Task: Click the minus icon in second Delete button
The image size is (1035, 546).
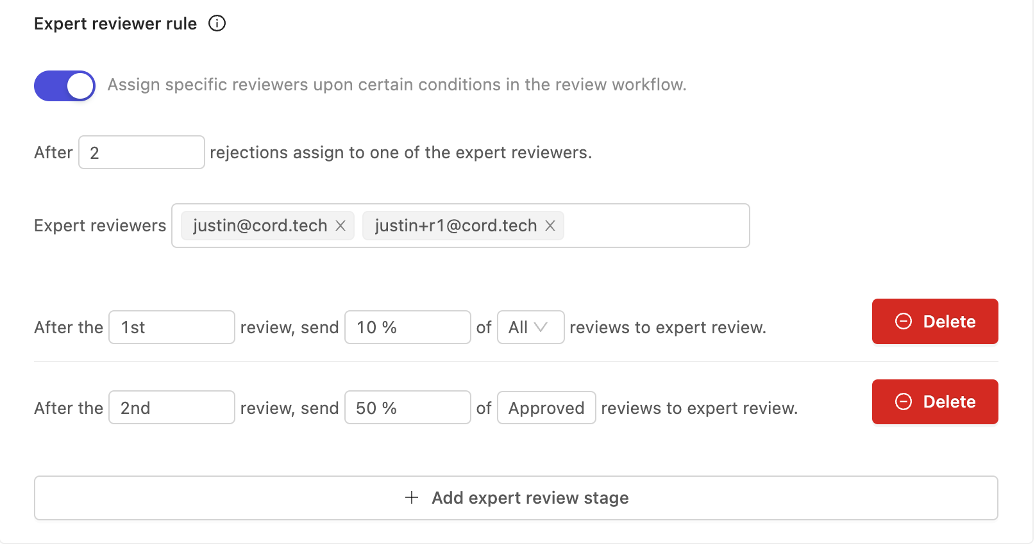Action: click(x=904, y=402)
